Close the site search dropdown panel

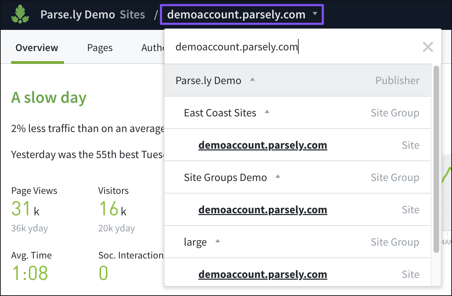pyautogui.click(x=428, y=47)
